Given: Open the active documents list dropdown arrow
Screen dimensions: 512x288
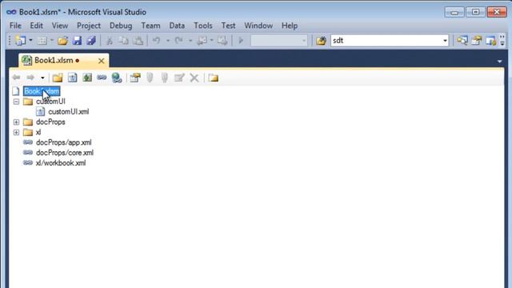Looking at the screenshot, I should (499, 62).
